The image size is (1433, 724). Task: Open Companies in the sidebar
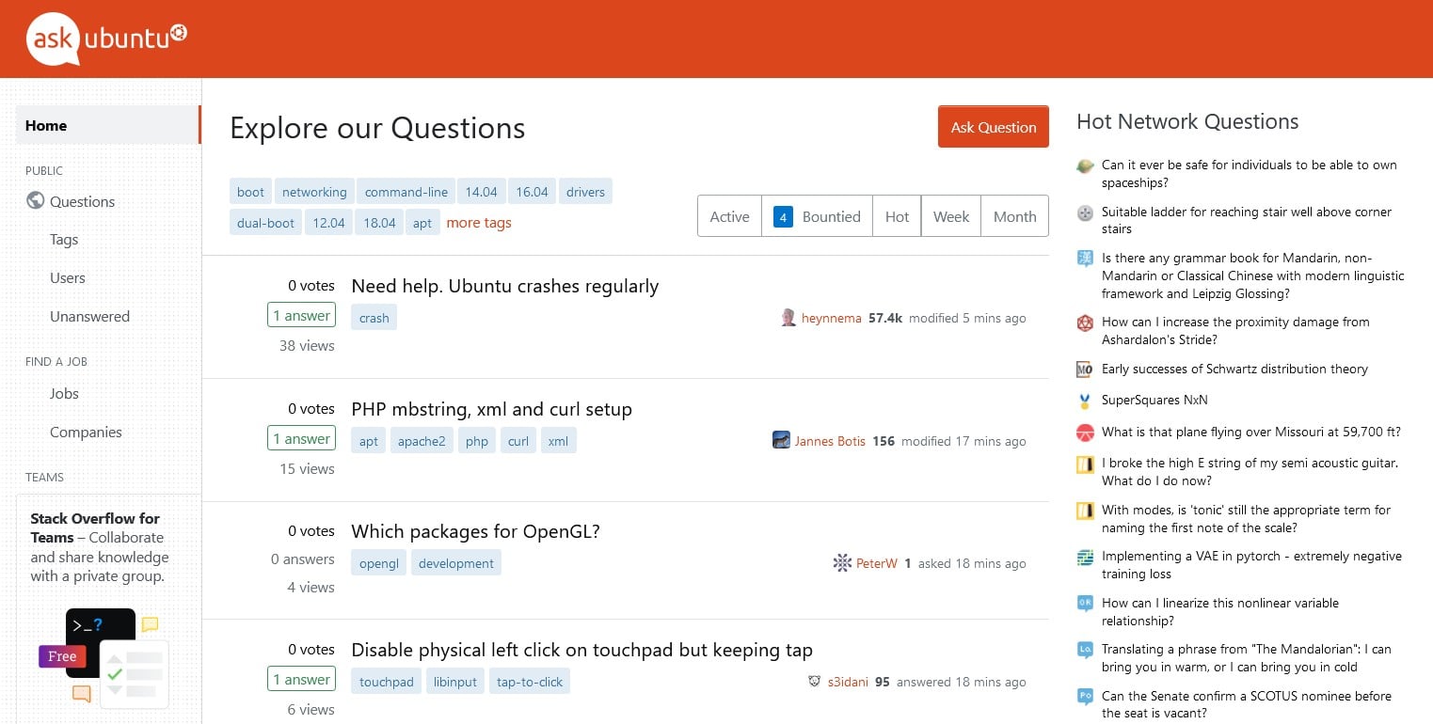pos(86,433)
